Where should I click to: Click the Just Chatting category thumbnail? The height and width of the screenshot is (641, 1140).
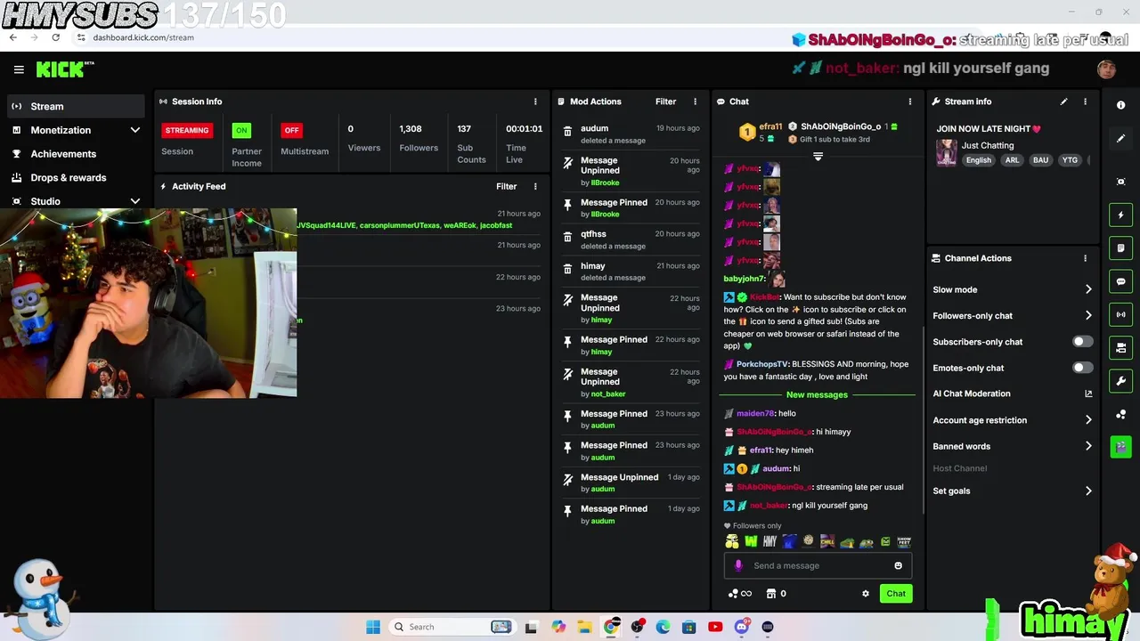[x=946, y=151]
